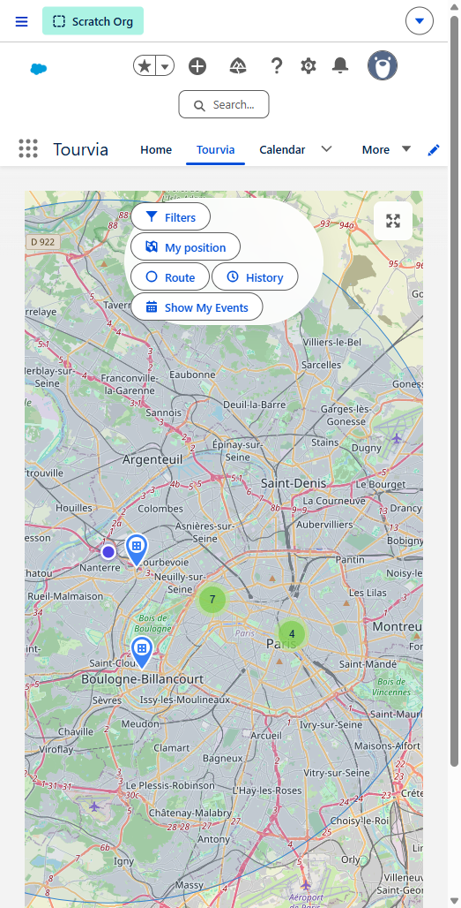Click Show My Events button

(197, 307)
